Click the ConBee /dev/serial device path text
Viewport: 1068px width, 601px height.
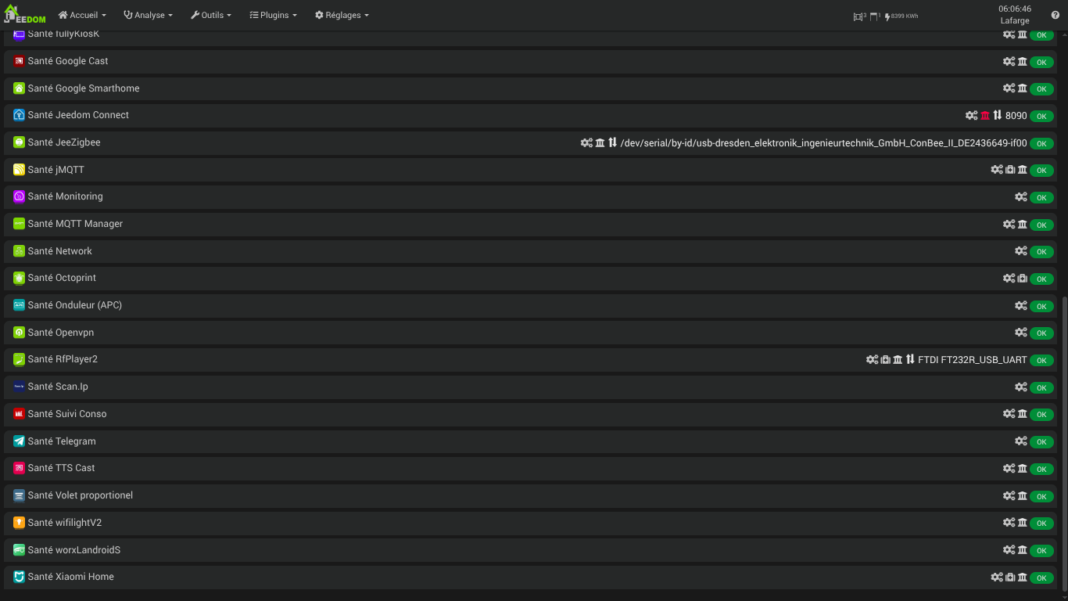(x=823, y=143)
